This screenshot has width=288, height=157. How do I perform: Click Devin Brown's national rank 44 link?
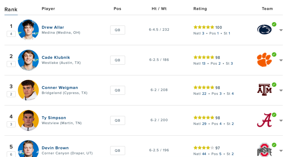[204, 154]
